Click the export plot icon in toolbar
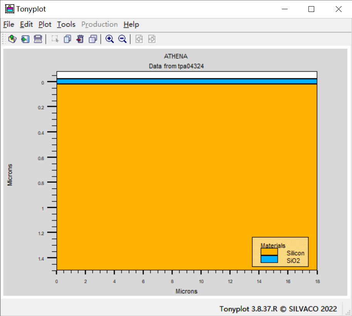Screen dimensions: 352x316 click(x=25, y=39)
